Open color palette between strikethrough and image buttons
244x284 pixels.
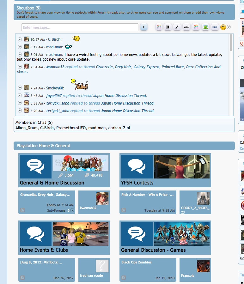(196, 27)
